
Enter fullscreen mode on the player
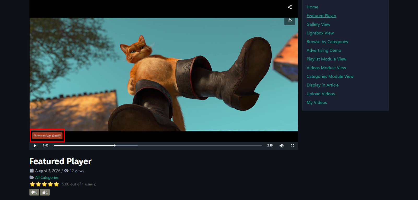[x=292, y=146]
